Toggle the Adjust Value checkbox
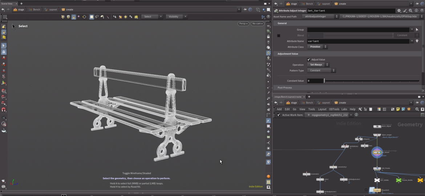The height and width of the screenshot is (196, 425). pyautogui.click(x=309, y=60)
